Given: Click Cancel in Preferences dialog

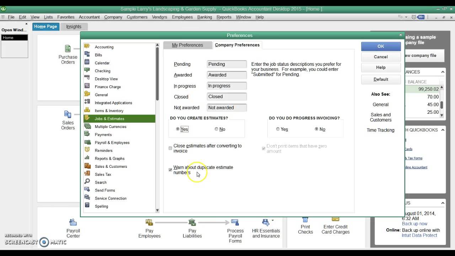Looking at the screenshot, I should click(381, 57).
